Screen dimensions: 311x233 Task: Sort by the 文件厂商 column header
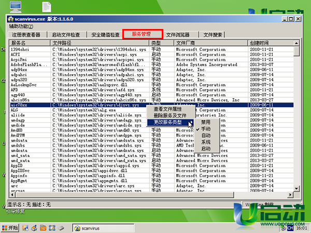pos(211,43)
